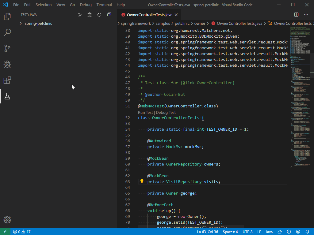This screenshot has height=235, width=314.
Task: Open the Extensions view
Action: (7, 80)
